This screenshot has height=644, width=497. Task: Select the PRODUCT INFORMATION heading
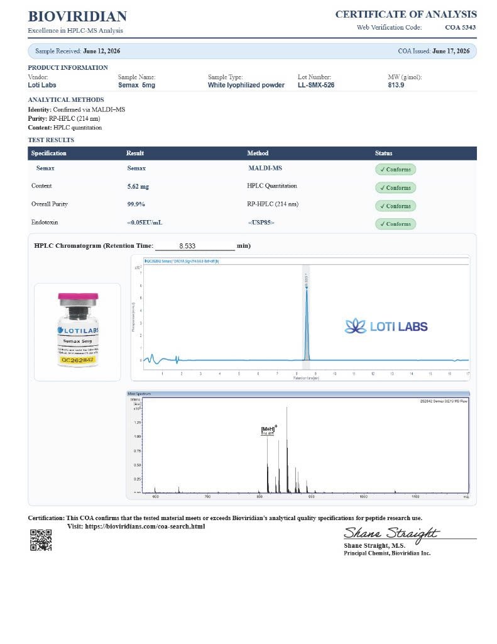[68, 68]
